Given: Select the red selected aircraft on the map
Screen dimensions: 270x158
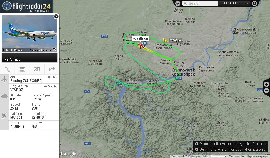Looking at the screenshot, I should coord(141,46).
